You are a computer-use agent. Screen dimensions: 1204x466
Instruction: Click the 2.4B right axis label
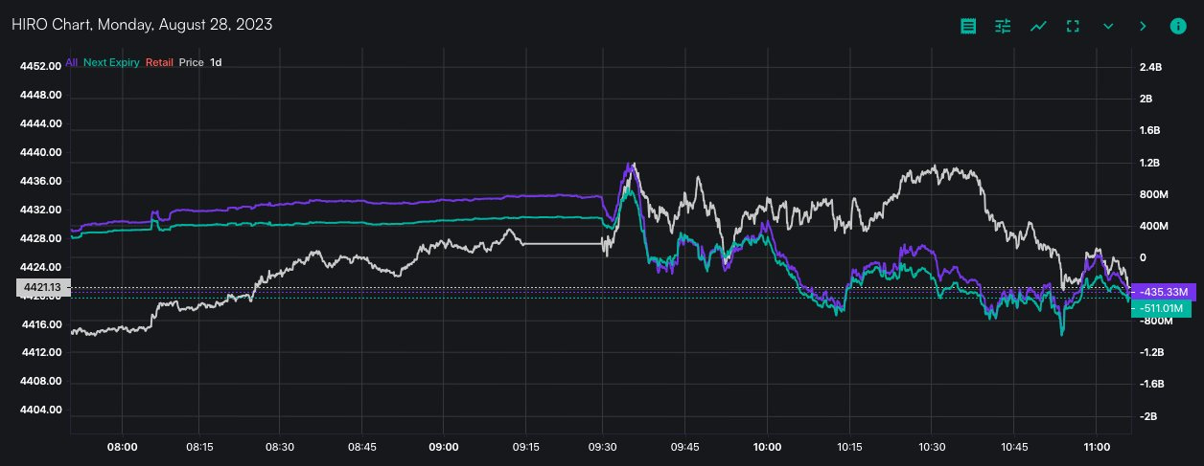[x=1150, y=67]
